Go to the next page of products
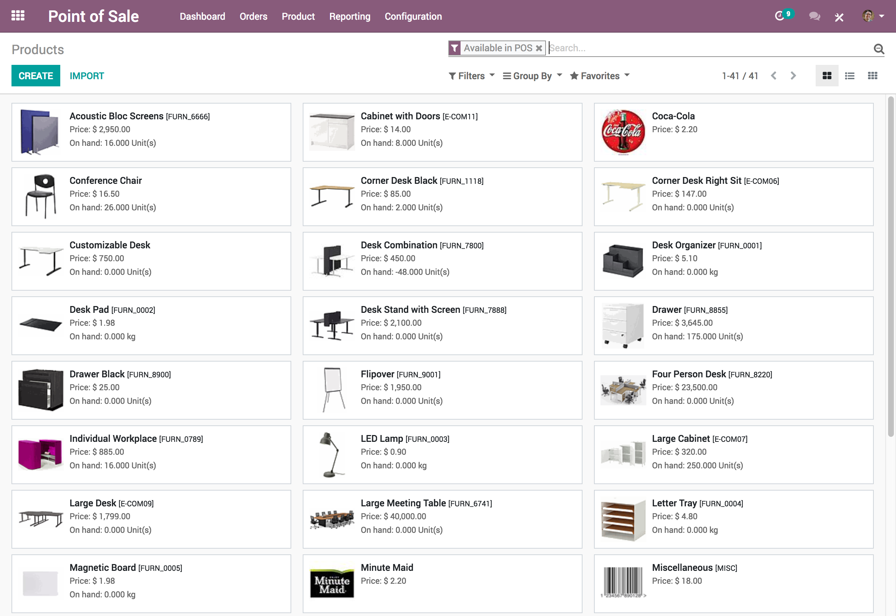Viewport: 896px width, 616px height. [x=793, y=76]
